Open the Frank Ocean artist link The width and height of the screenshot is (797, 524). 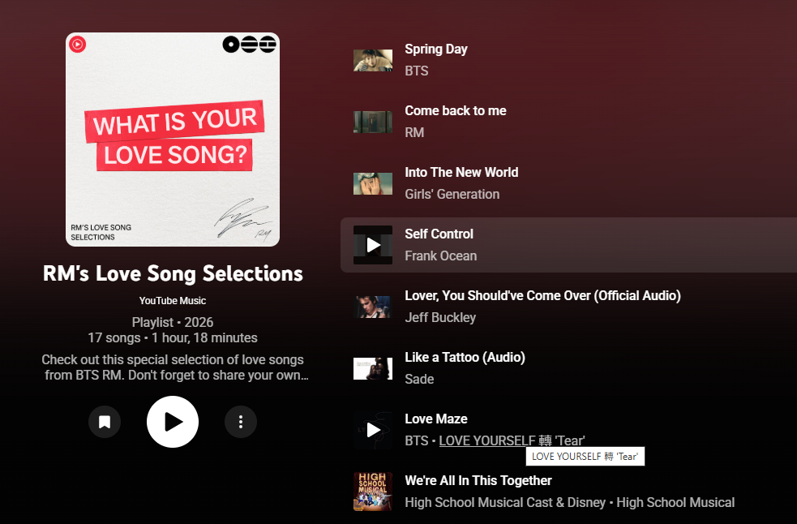tap(441, 256)
